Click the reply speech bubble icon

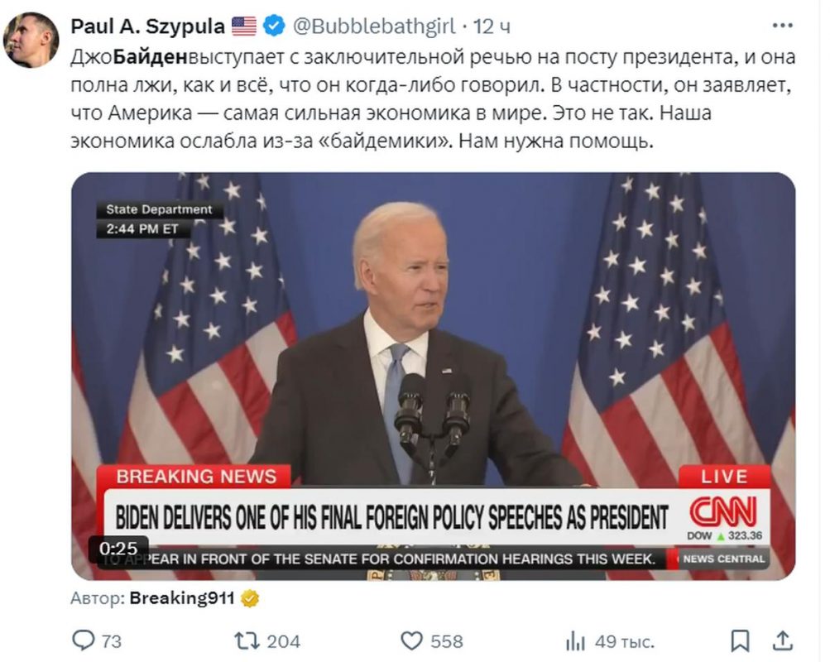pos(83,640)
